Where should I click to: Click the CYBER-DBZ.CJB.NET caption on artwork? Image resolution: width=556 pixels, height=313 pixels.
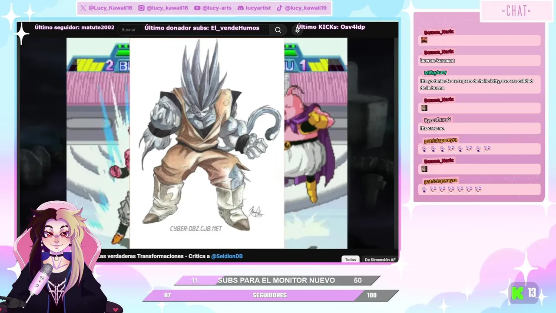pos(196,228)
